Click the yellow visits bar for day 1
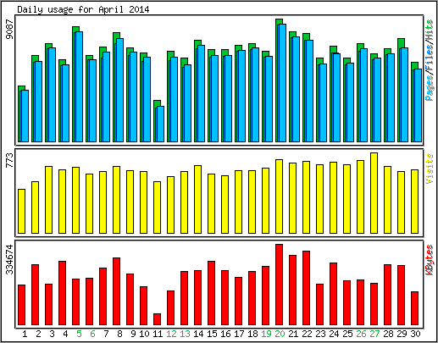The image size is (438, 343). tap(21, 211)
